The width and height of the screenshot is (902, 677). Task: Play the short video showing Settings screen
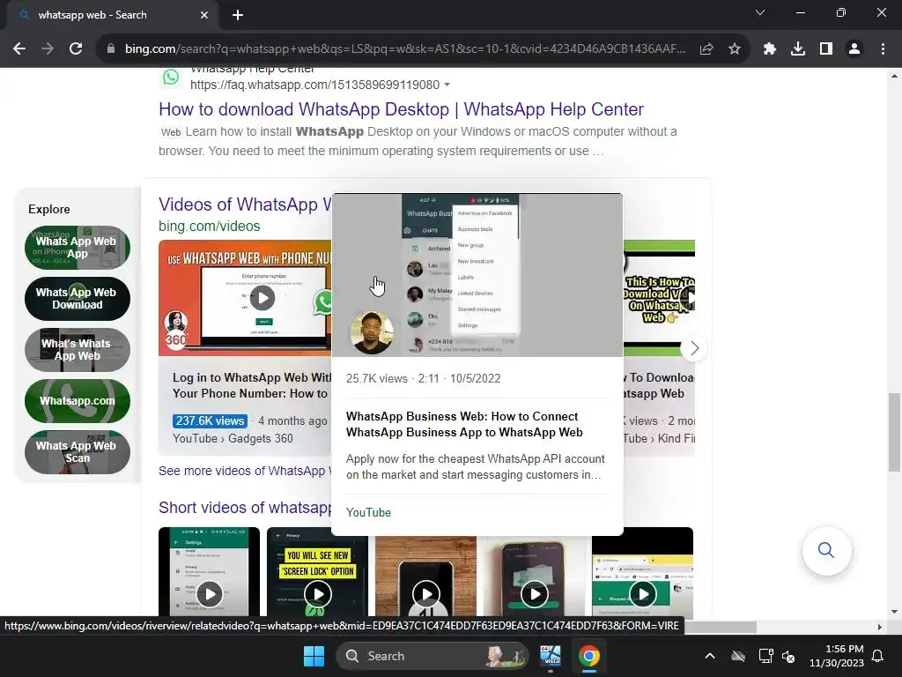(x=210, y=594)
